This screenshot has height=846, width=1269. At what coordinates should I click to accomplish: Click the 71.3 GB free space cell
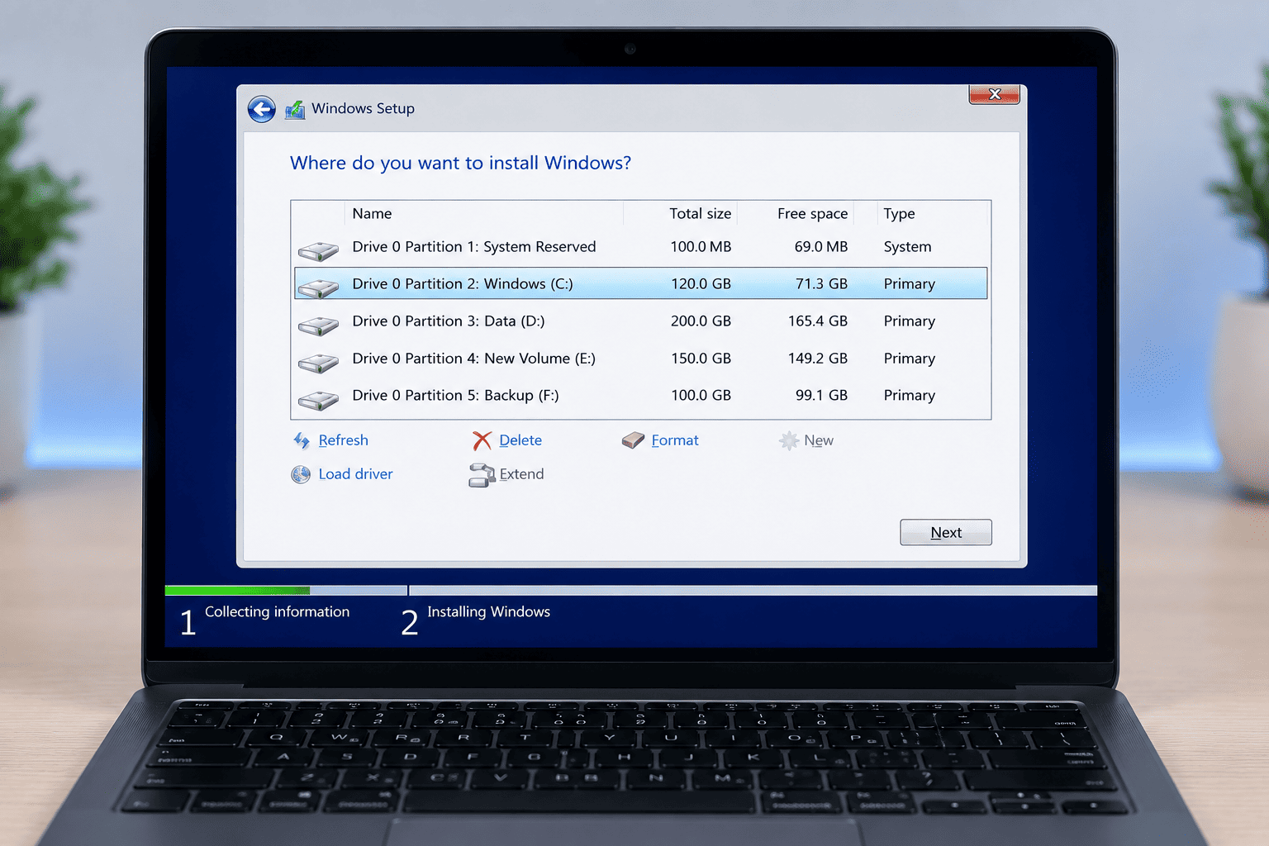pyautogui.click(x=821, y=283)
